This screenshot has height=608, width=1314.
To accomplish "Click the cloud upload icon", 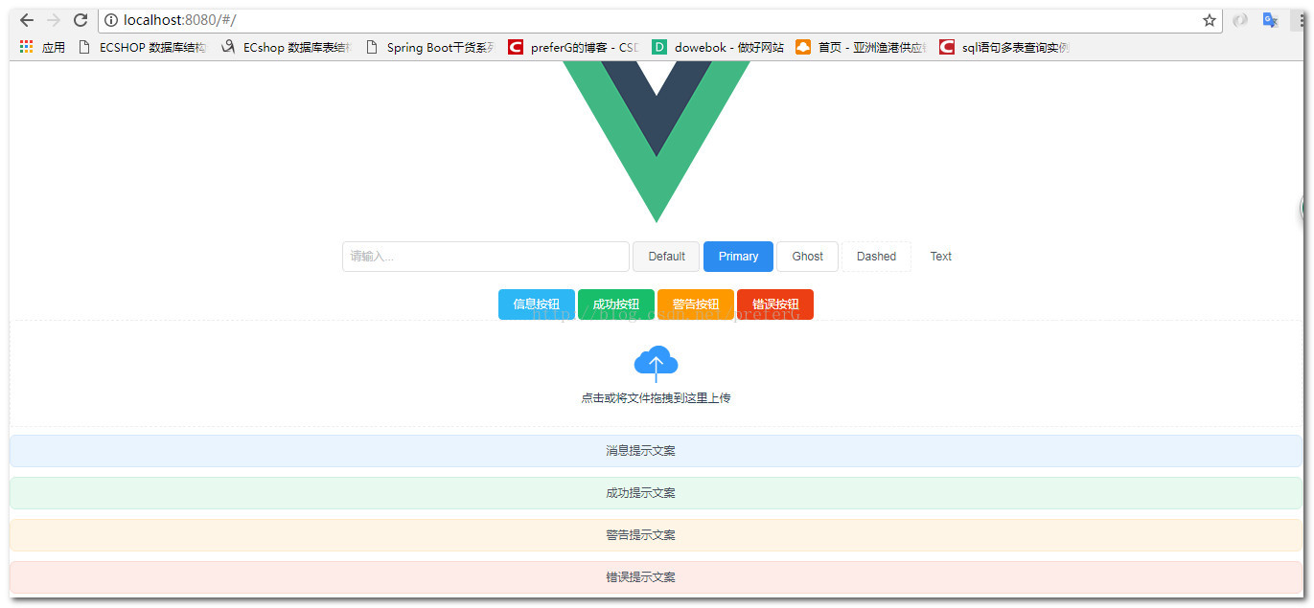I will click(x=656, y=364).
